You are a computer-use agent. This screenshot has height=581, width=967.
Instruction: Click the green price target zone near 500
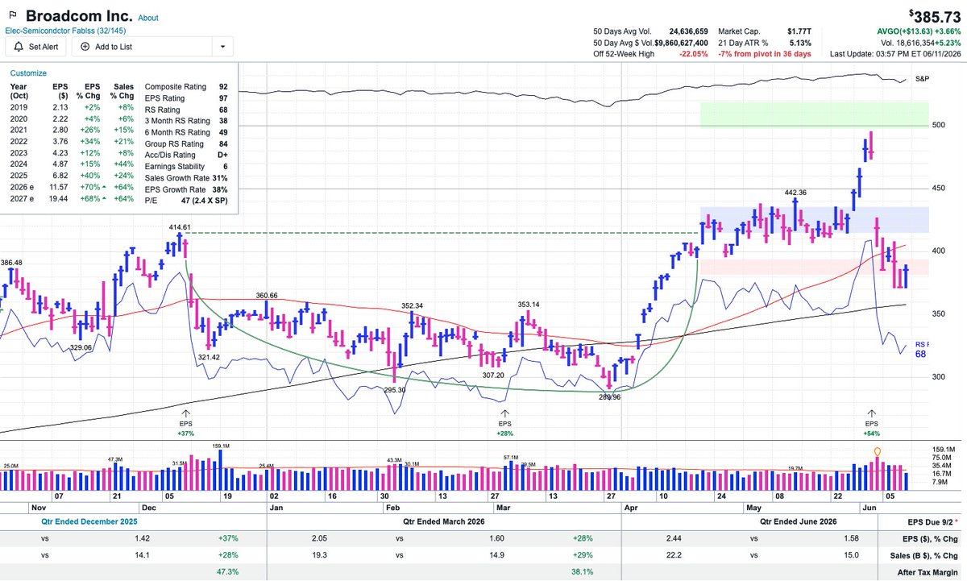[x=814, y=114]
